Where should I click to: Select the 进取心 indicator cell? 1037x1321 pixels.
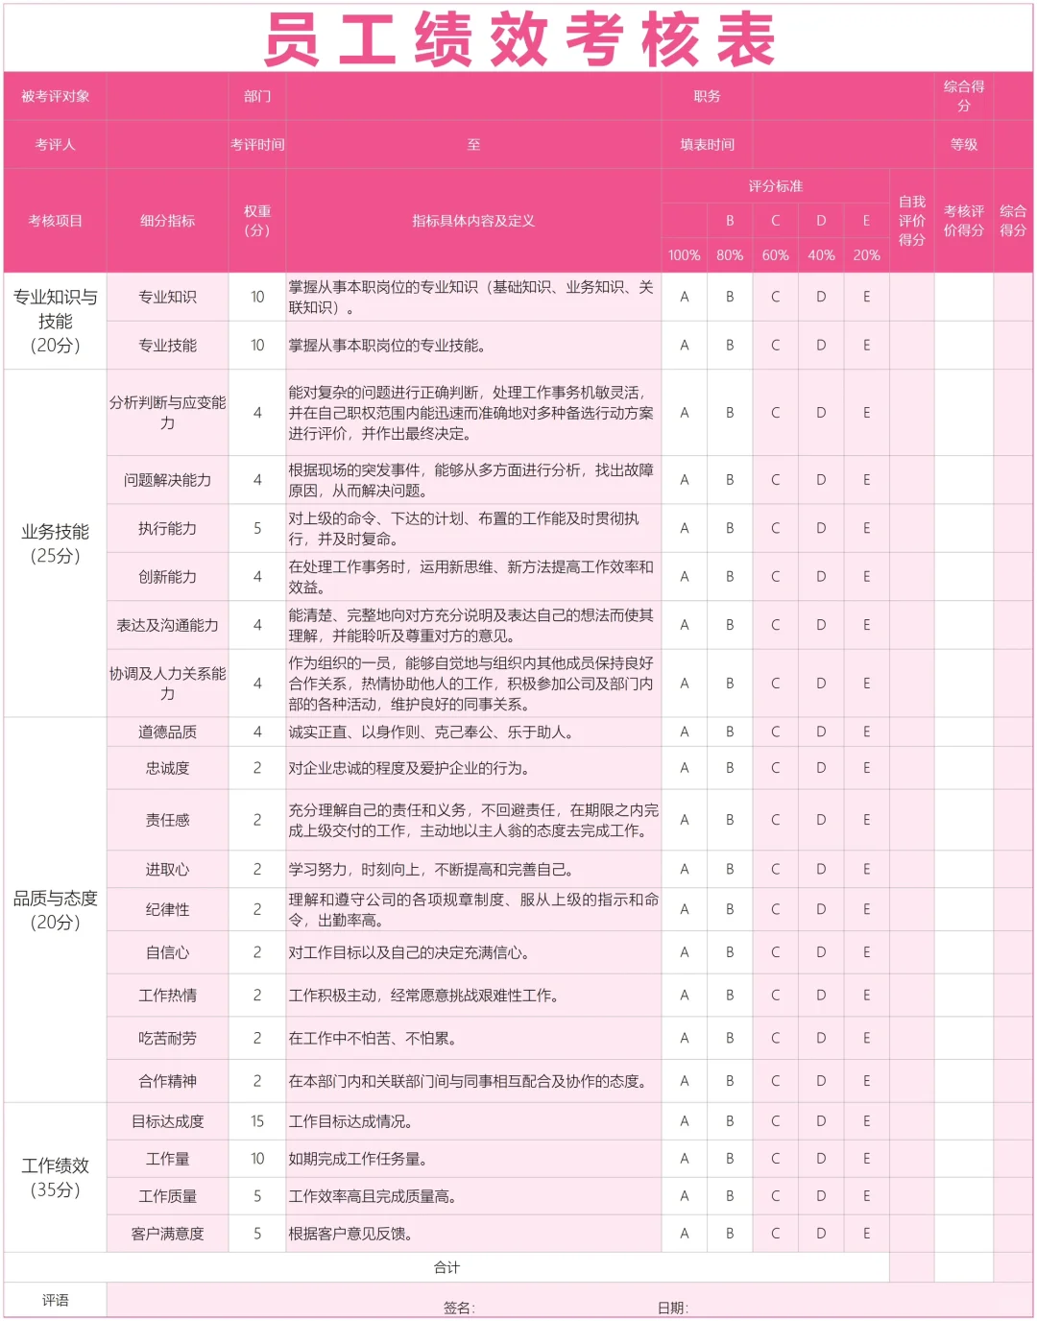167,869
